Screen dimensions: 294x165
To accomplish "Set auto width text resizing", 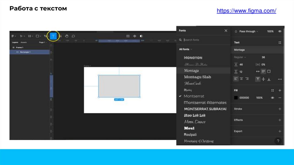I will click(258, 72).
